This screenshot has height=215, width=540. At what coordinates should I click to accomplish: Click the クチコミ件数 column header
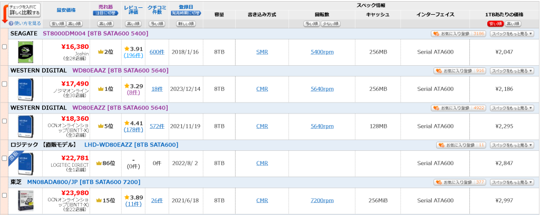click(x=157, y=10)
